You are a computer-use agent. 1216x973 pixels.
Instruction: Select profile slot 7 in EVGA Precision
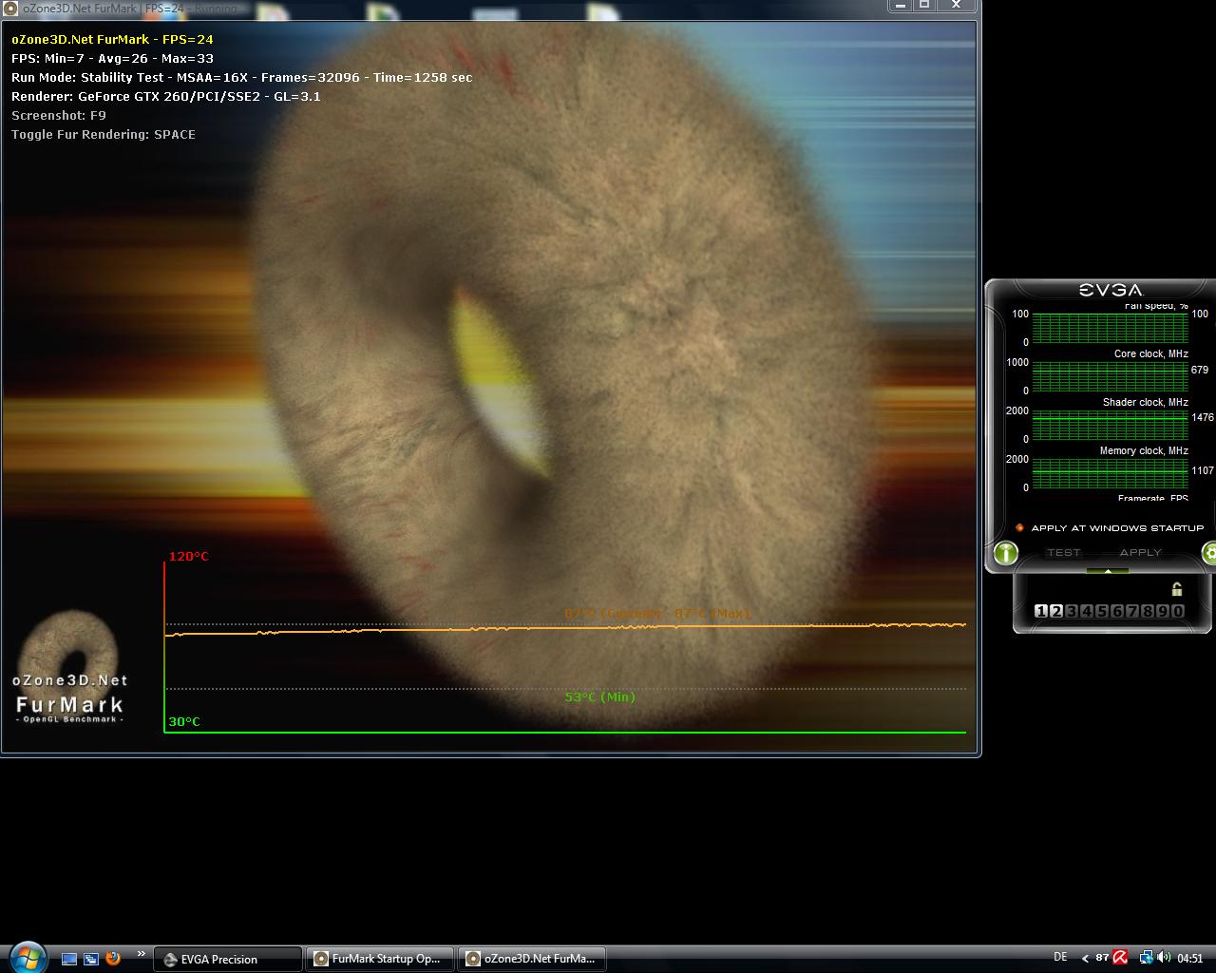pyautogui.click(x=1132, y=611)
